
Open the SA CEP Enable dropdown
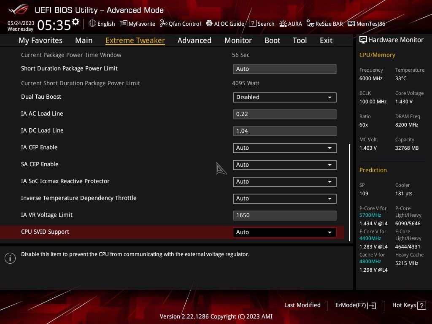pyautogui.click(x=285, y=165)
